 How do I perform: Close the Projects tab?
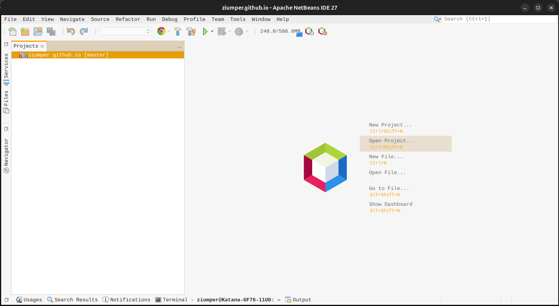tap(42, 46)
